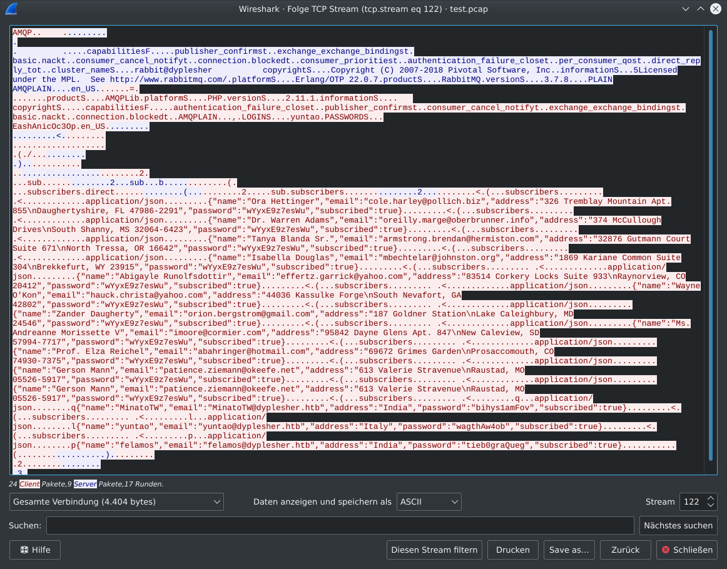Click the red Client legend label
The height and width of the screenshot is (569, 727).
29,484
